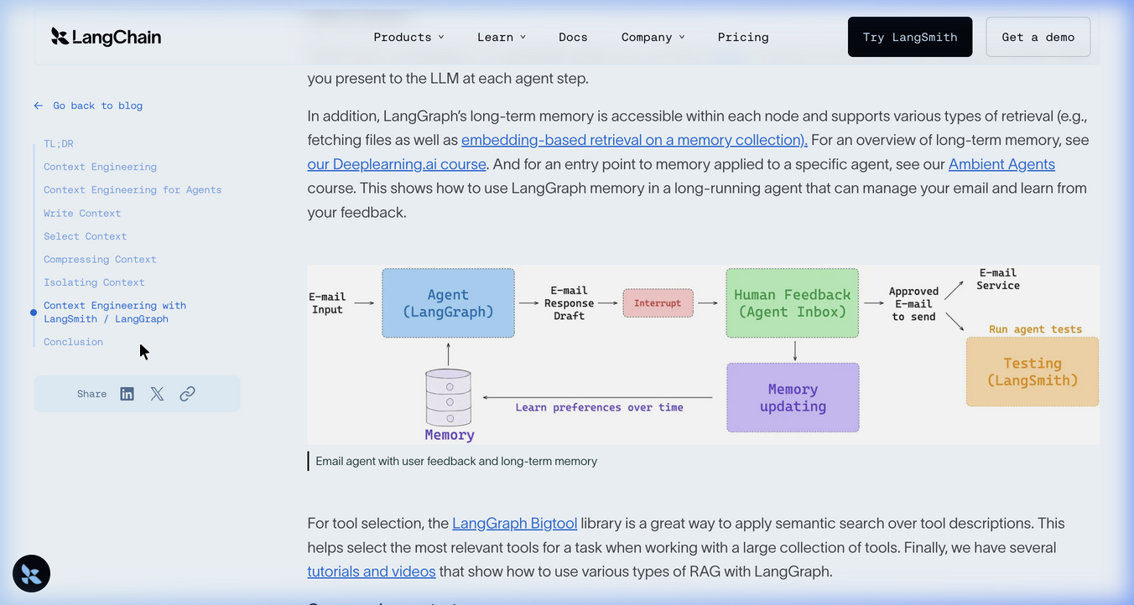Expand the Products dropdown menu
The width and height of the screenshot is (1134, 605).
click(408, 37)
